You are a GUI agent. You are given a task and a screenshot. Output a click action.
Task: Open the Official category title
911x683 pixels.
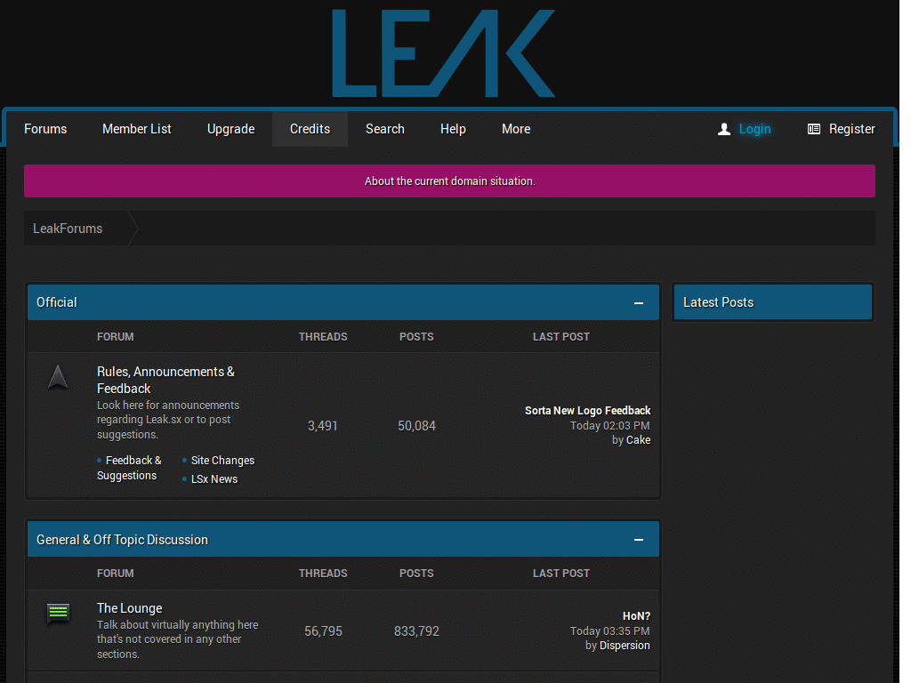56,302
